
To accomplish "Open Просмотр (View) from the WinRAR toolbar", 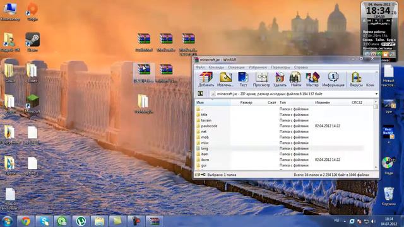I will click(x=261, y=79).
